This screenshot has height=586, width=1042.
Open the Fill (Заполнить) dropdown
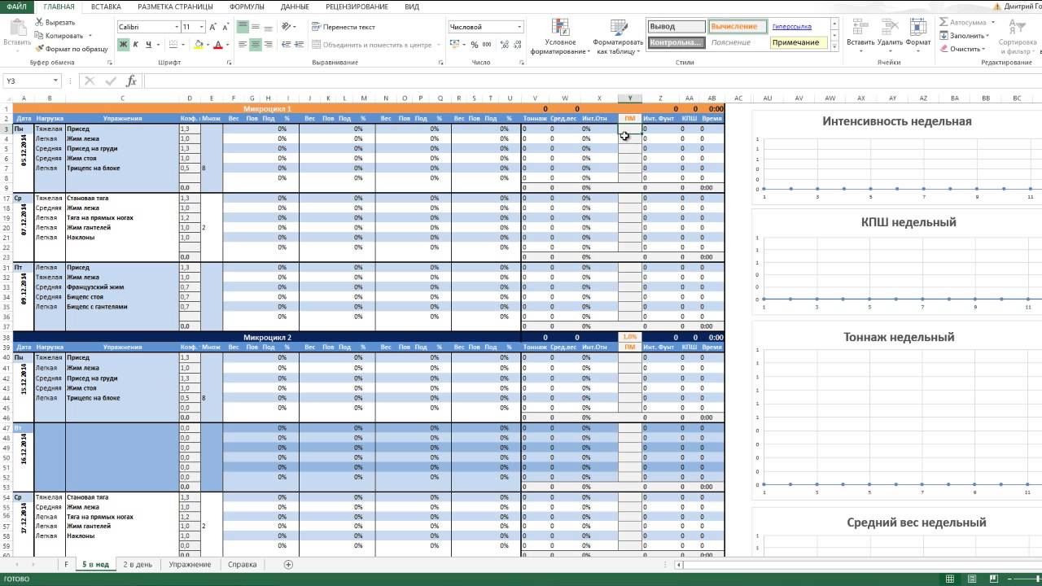(964, 36)
